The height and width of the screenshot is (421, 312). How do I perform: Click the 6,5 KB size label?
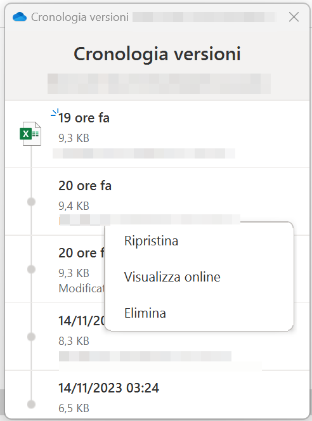click(74, 408)
